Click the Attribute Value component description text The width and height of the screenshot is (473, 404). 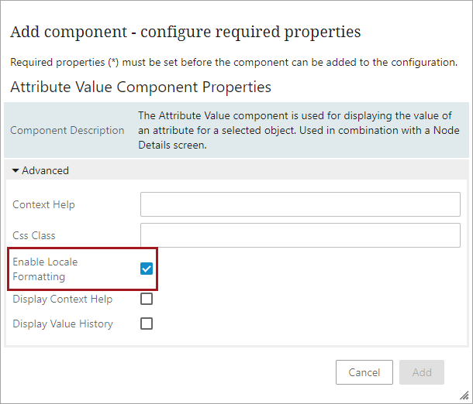click(299, 130)
